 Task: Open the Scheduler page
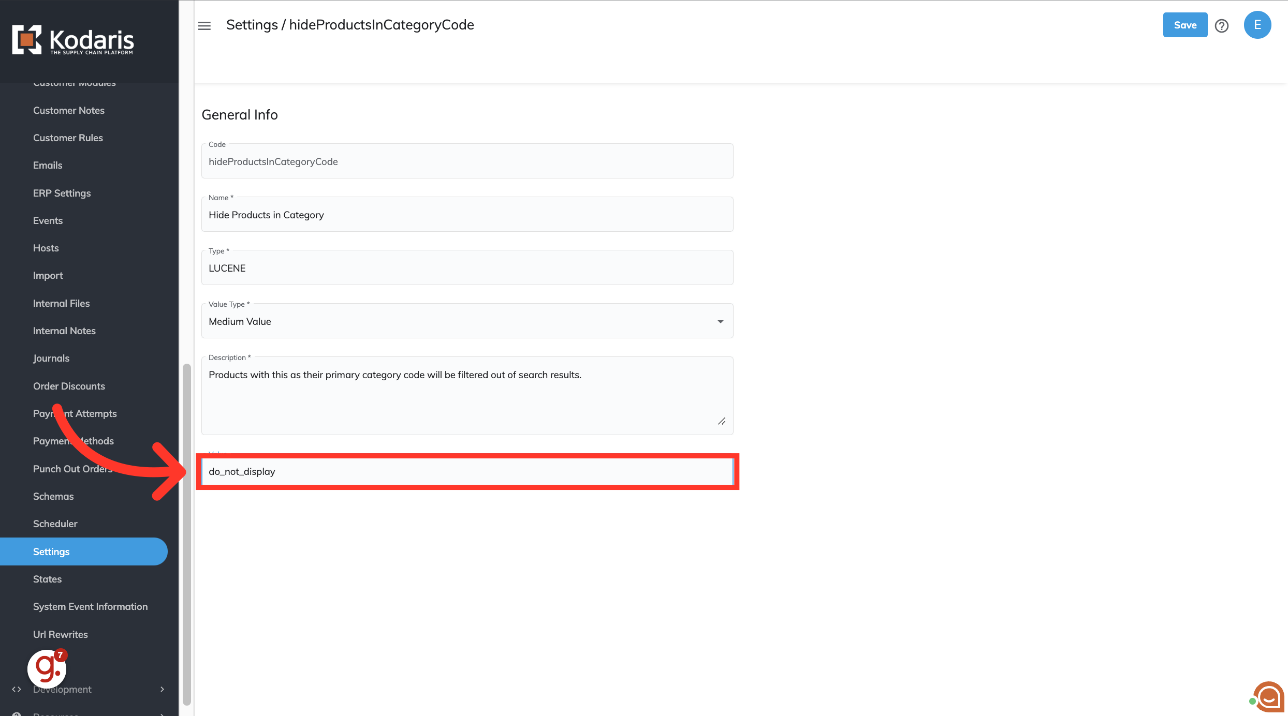pos(55,524)
